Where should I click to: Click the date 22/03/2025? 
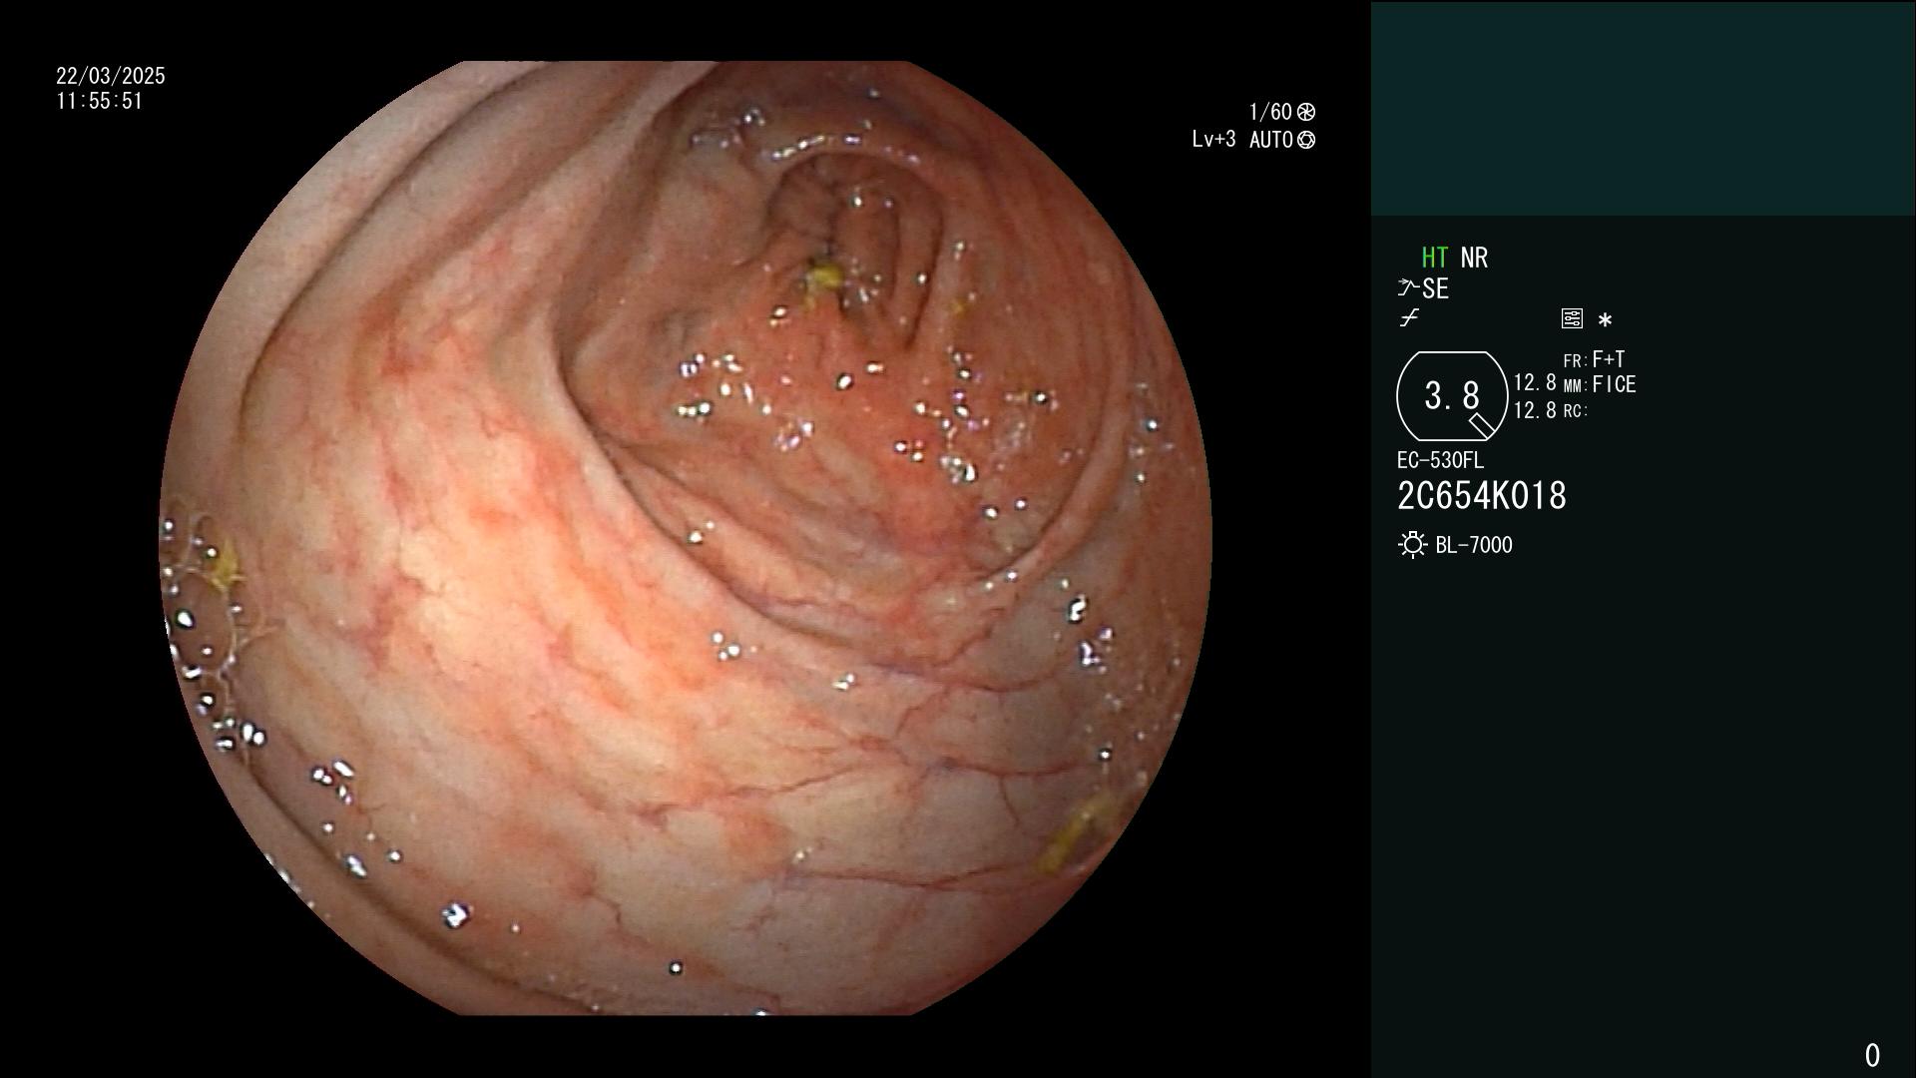pos(111,76)
